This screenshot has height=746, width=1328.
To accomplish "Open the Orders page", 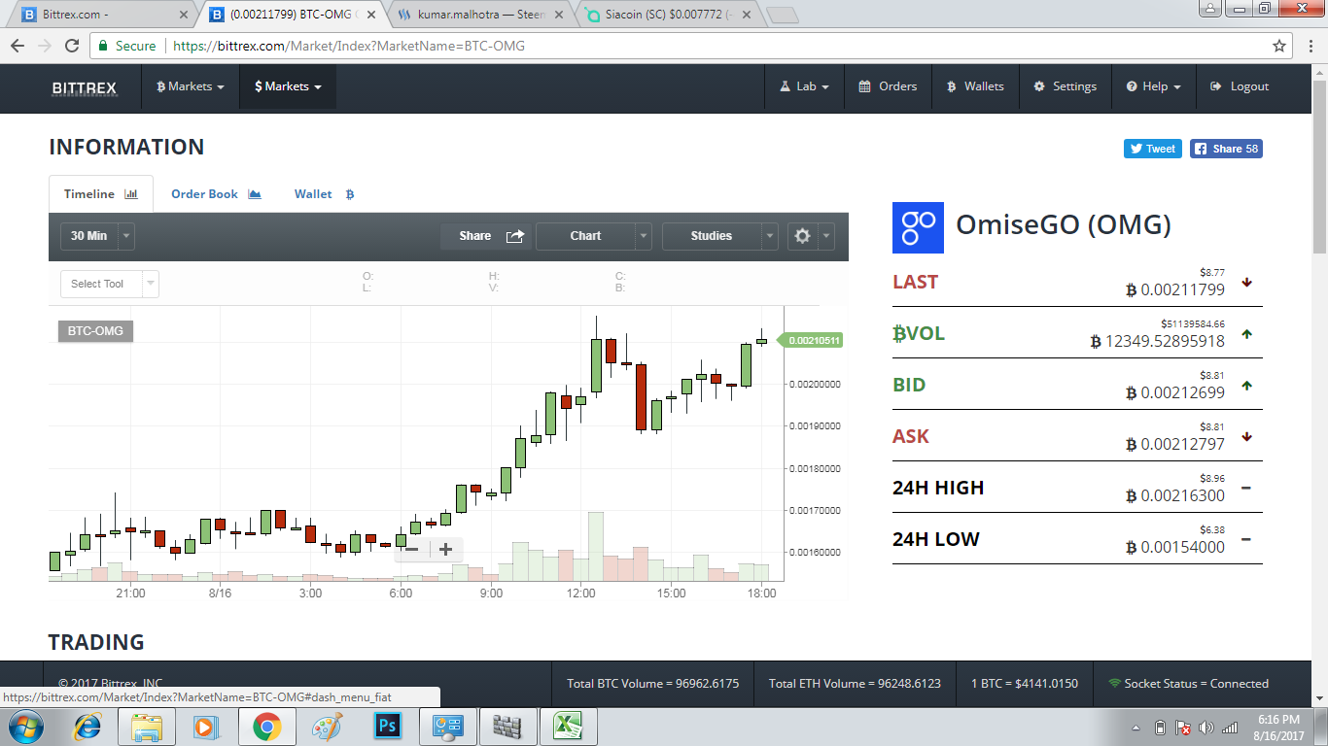I will [x=888, y=86].
